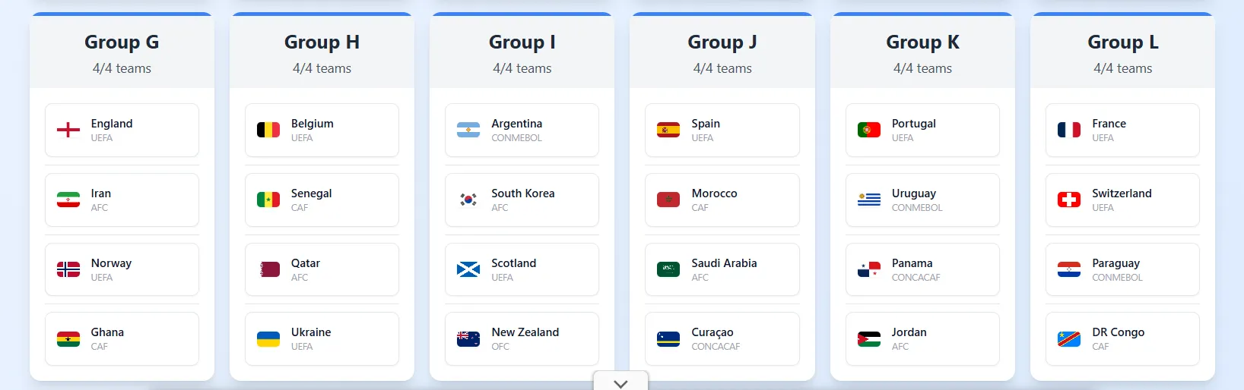Image resolution: width=1244 pixels, height=390 pixels.
Task: Select the France team card
Action: click(x=1122, y=131)
